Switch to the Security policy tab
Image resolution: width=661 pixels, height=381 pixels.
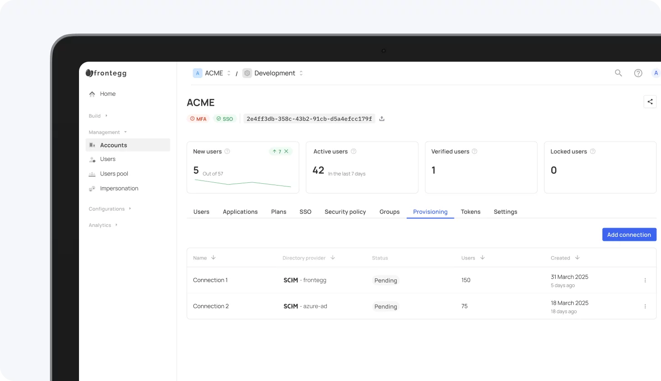pyautogui.click(x=345, y=212)
